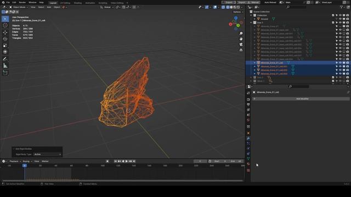Screen dimensions: 351x197
Task: Open the File menu
Action: [x=8, y=2]
